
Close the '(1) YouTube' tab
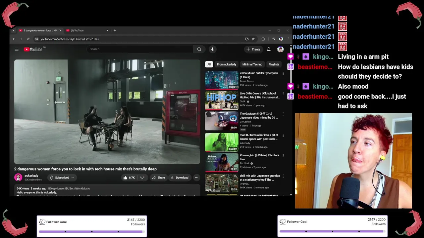coord(107,30)
